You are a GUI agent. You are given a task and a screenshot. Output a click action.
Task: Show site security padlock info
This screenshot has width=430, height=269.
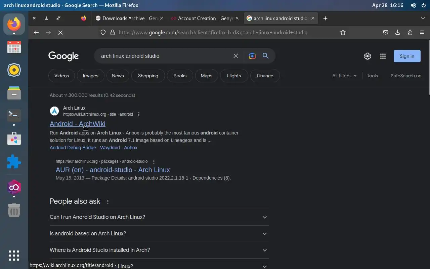113,32
